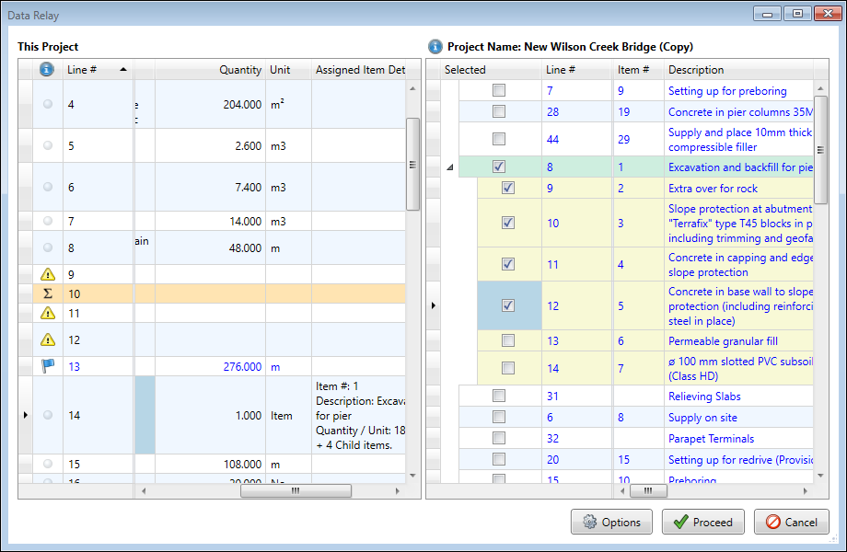Screen dimensions: 847x552
Task: Click the warning icon on line 11
Action: (48, 313)
